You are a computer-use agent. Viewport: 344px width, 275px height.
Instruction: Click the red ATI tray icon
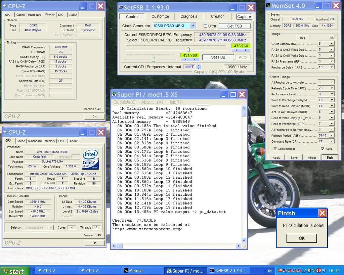(280, 271)
